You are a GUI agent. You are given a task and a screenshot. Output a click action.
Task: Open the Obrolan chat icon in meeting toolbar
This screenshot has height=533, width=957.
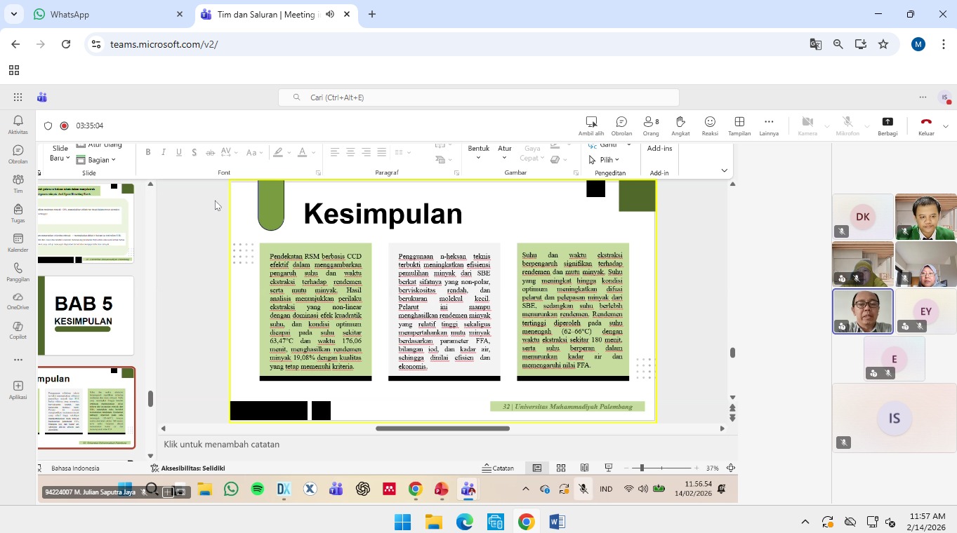coord(621,126)
